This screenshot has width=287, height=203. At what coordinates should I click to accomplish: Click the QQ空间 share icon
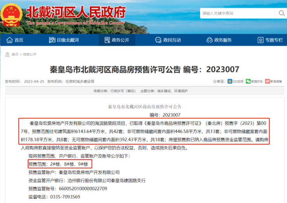click(230, 81)
